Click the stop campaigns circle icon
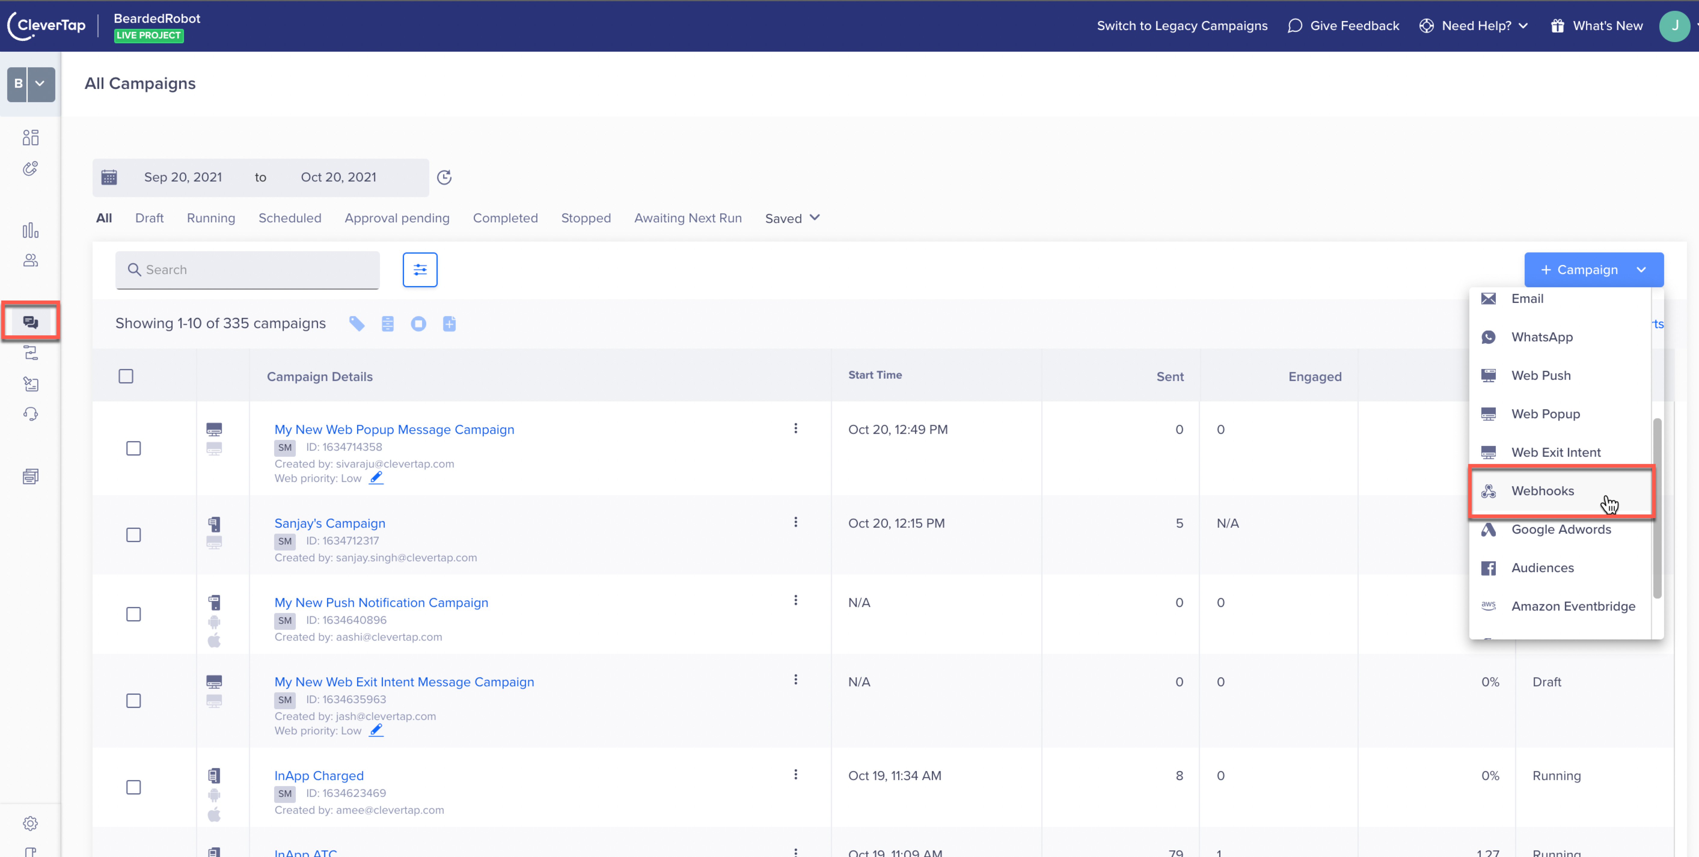The width and height of the screenshot is (1699, 857). tap(418, 324)
